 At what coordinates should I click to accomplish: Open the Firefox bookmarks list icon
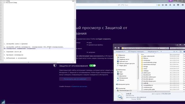click(166, 5)
